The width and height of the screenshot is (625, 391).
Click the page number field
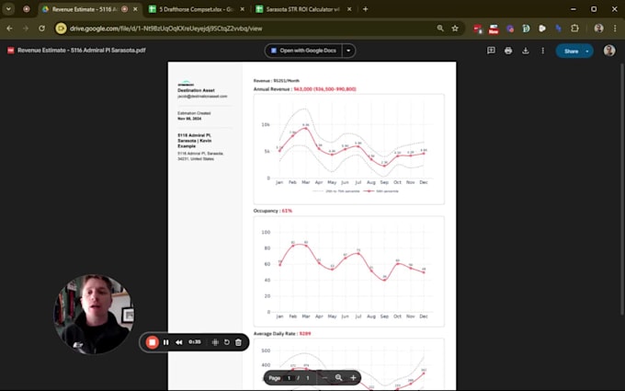[x=289, y=378]
